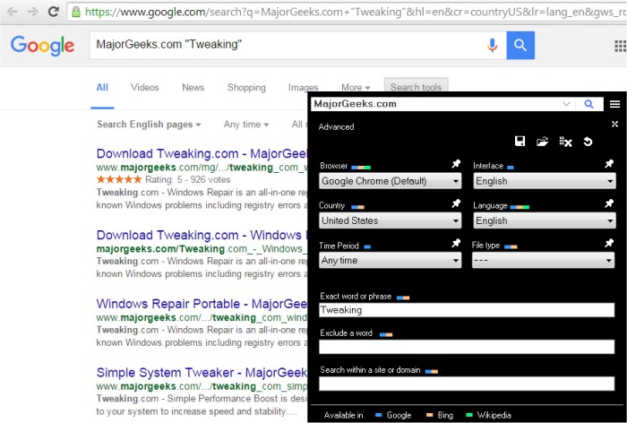Open the Windows Repair Portable result
This screenshot has width=627, height=423.
pyautogui.click(x=202, y=304)
